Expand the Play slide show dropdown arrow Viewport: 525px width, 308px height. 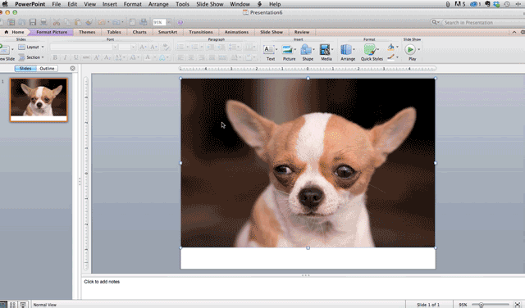(x=419, y=49)
